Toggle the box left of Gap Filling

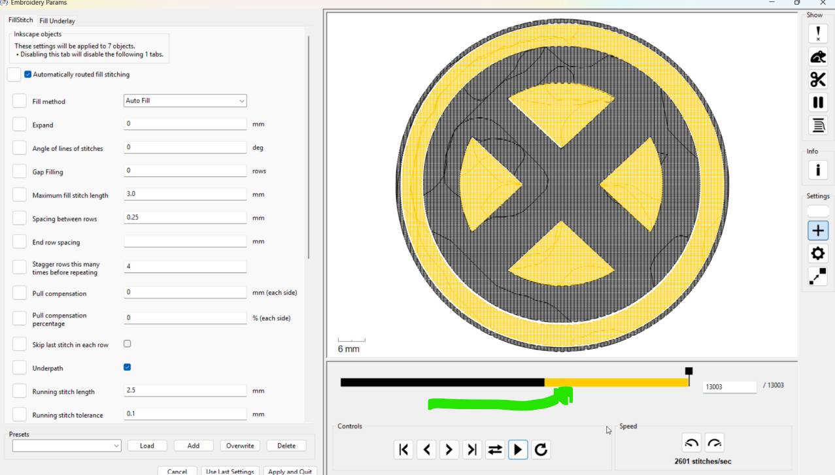click(x=20, y=171)
